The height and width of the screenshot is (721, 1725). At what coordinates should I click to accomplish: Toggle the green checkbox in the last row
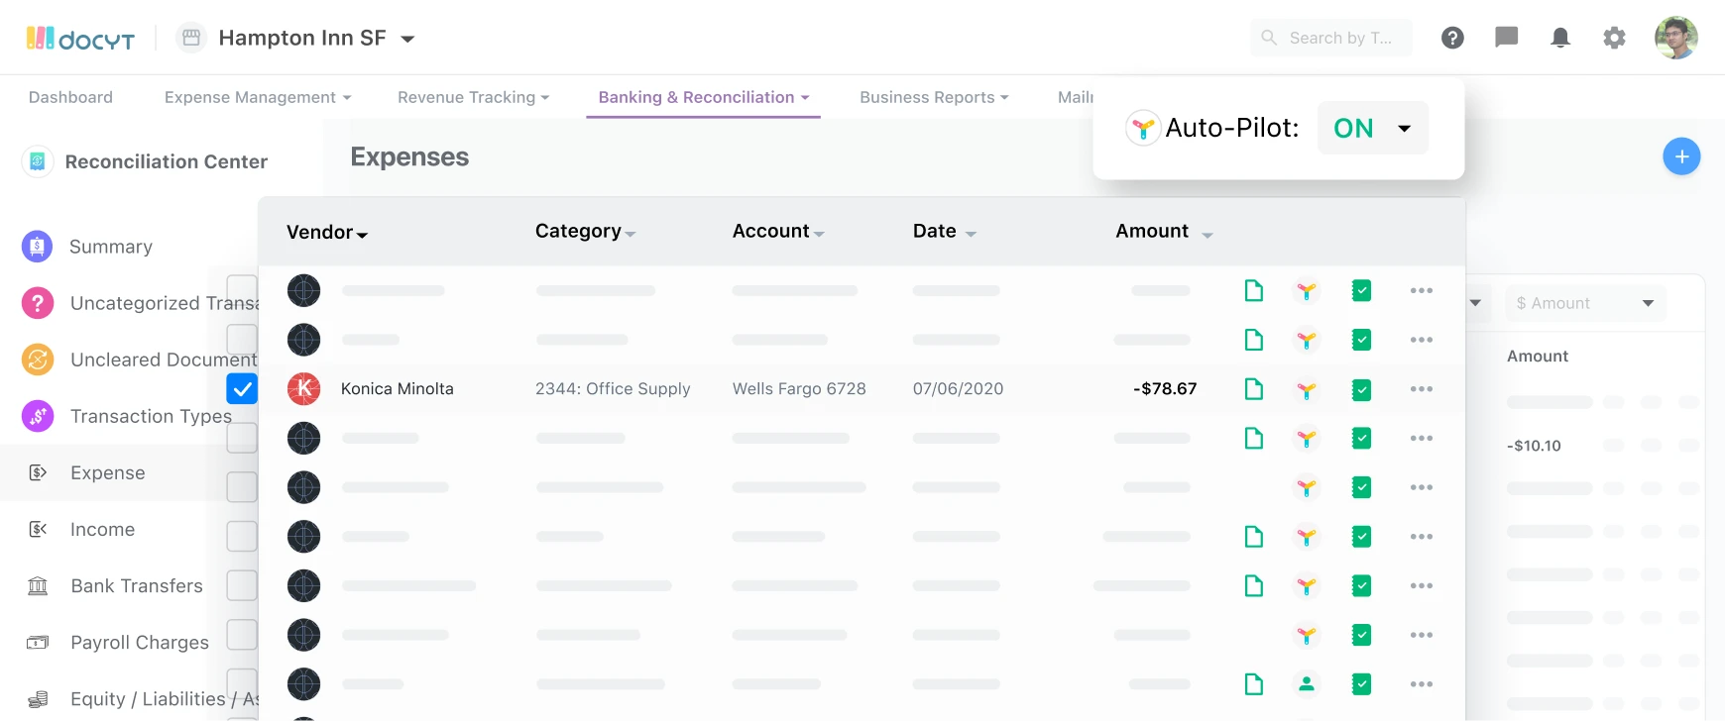pos(1362,683)
